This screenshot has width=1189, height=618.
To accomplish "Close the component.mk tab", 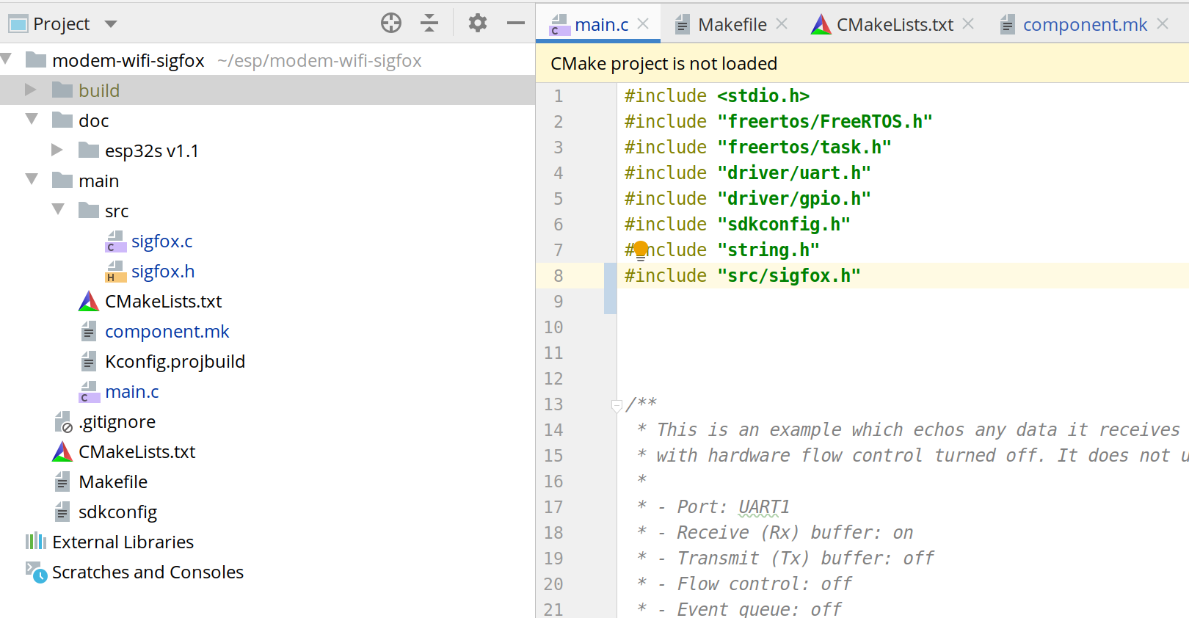I will (1163, 24).
